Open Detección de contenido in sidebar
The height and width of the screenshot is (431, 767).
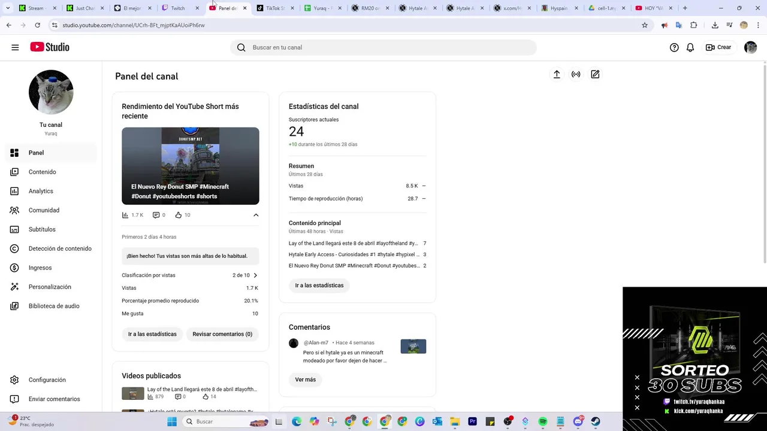[x=51, y=248]
